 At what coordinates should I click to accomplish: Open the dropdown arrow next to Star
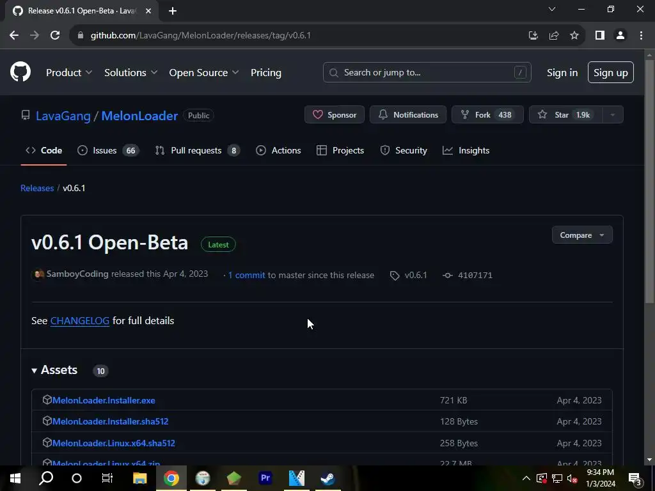coord(613,115)
